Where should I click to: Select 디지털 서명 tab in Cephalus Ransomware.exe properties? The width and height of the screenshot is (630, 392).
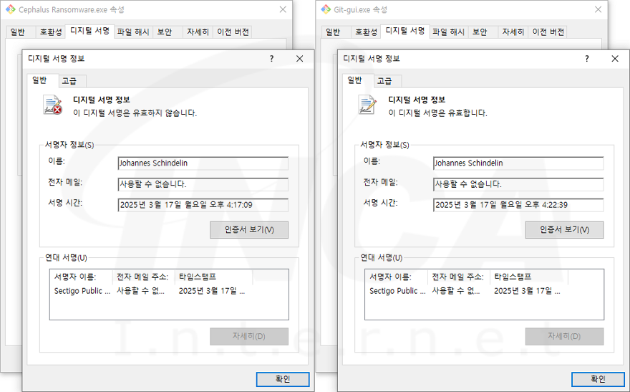pos(90,31)
